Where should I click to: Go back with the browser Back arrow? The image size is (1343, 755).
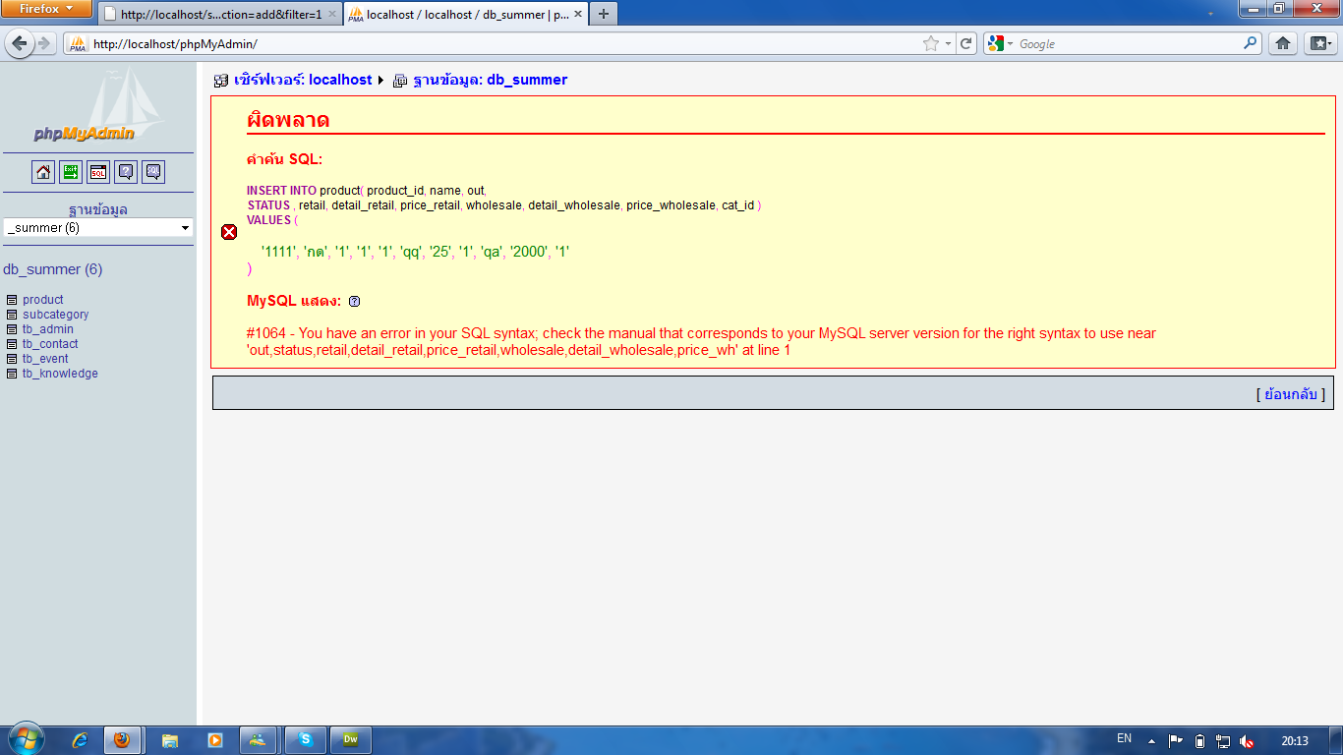click(x=20, y=43)
